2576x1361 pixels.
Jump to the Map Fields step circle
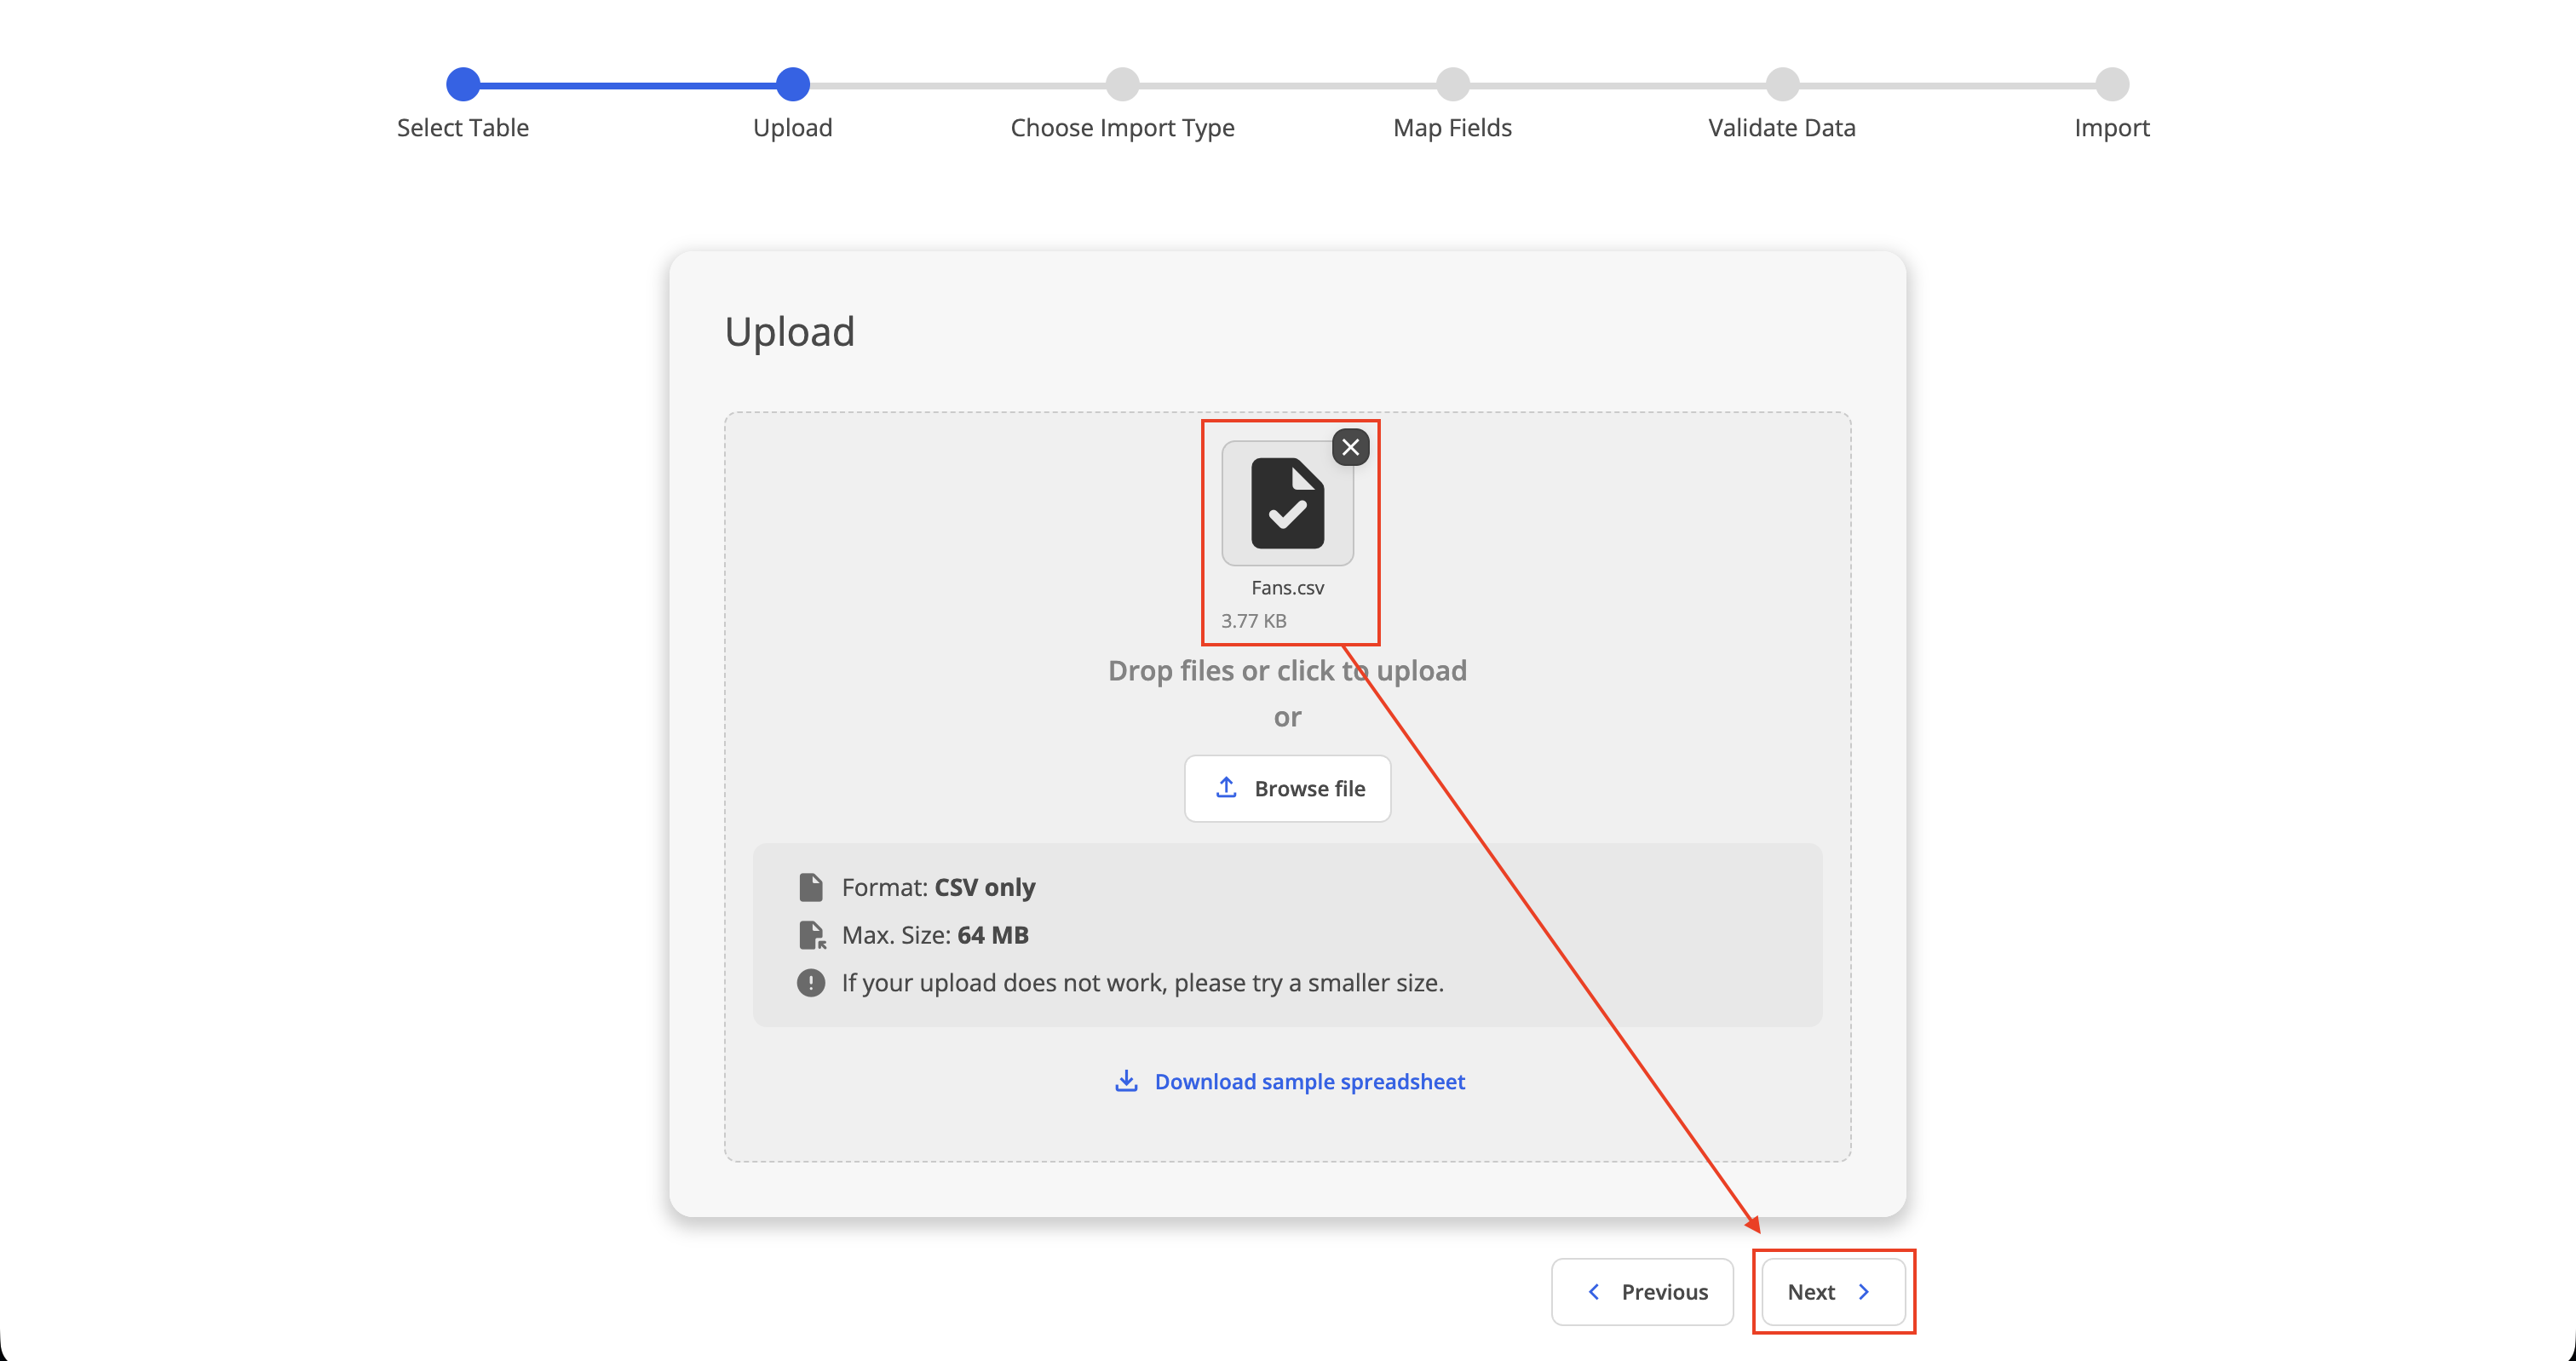coord(1453,84)
